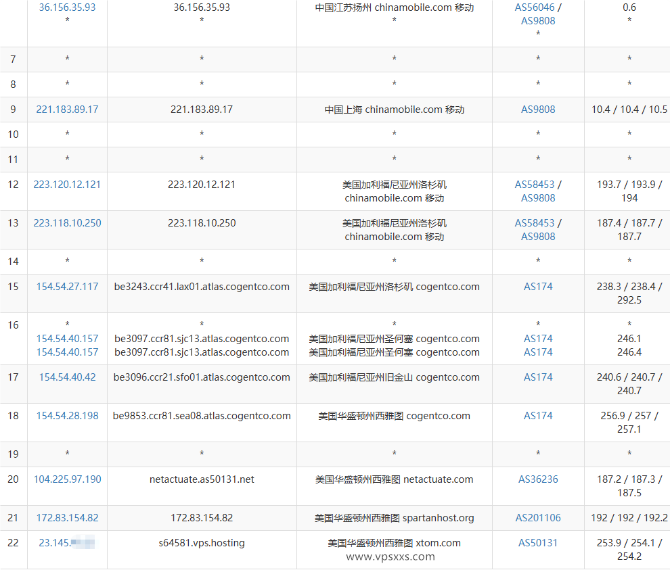
Task: Open the AS56046 link in the top row
Action: click(534, 7)
